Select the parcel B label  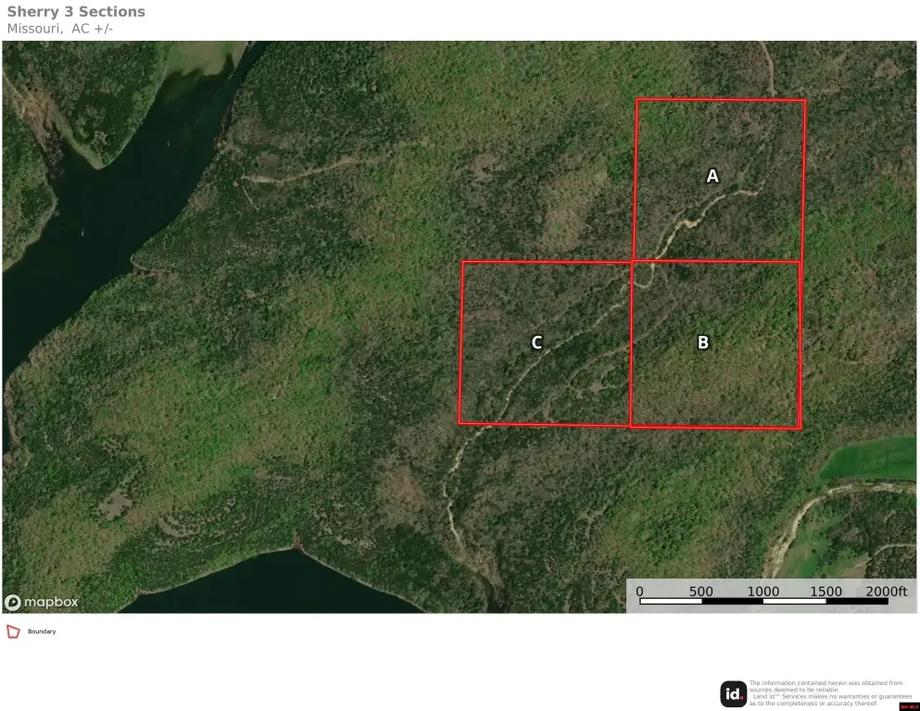(702, 343)
